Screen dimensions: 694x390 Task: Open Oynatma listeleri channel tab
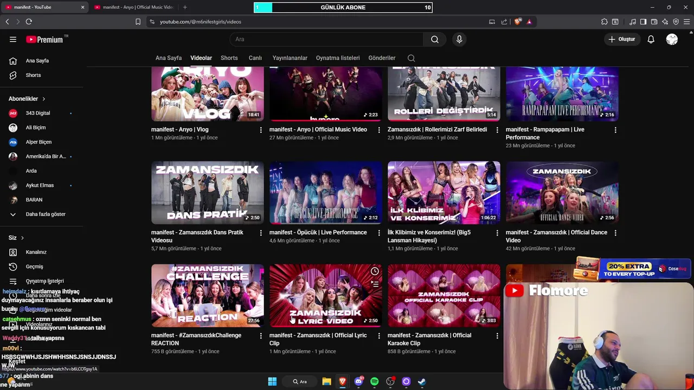338,58
